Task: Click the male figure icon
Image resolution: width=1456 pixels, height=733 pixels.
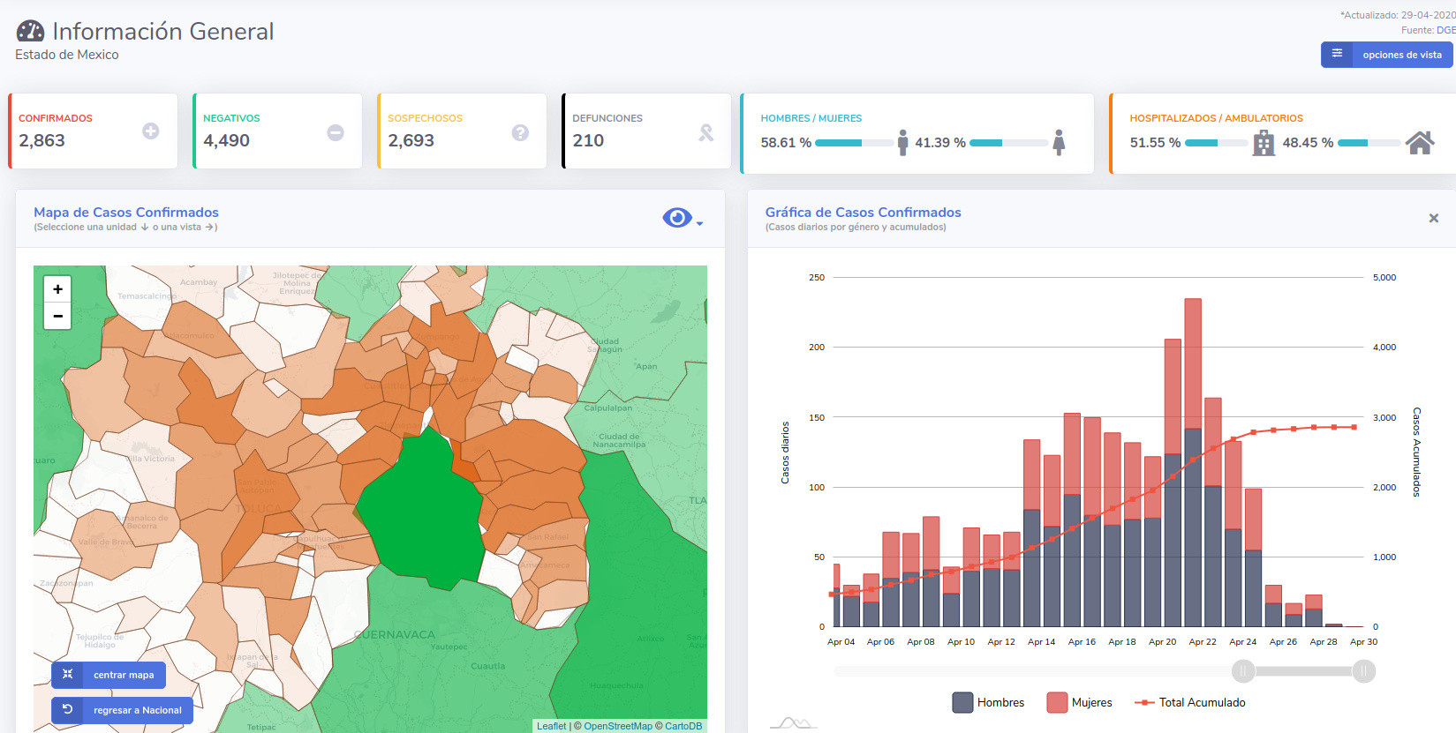Action: point(902,142)
